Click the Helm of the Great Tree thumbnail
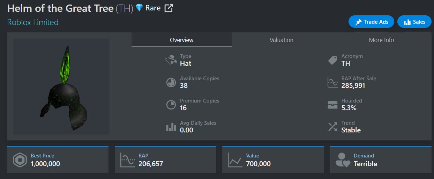This screenshot has height=179, width=434. pyautogui.click(x=61, y=86)
